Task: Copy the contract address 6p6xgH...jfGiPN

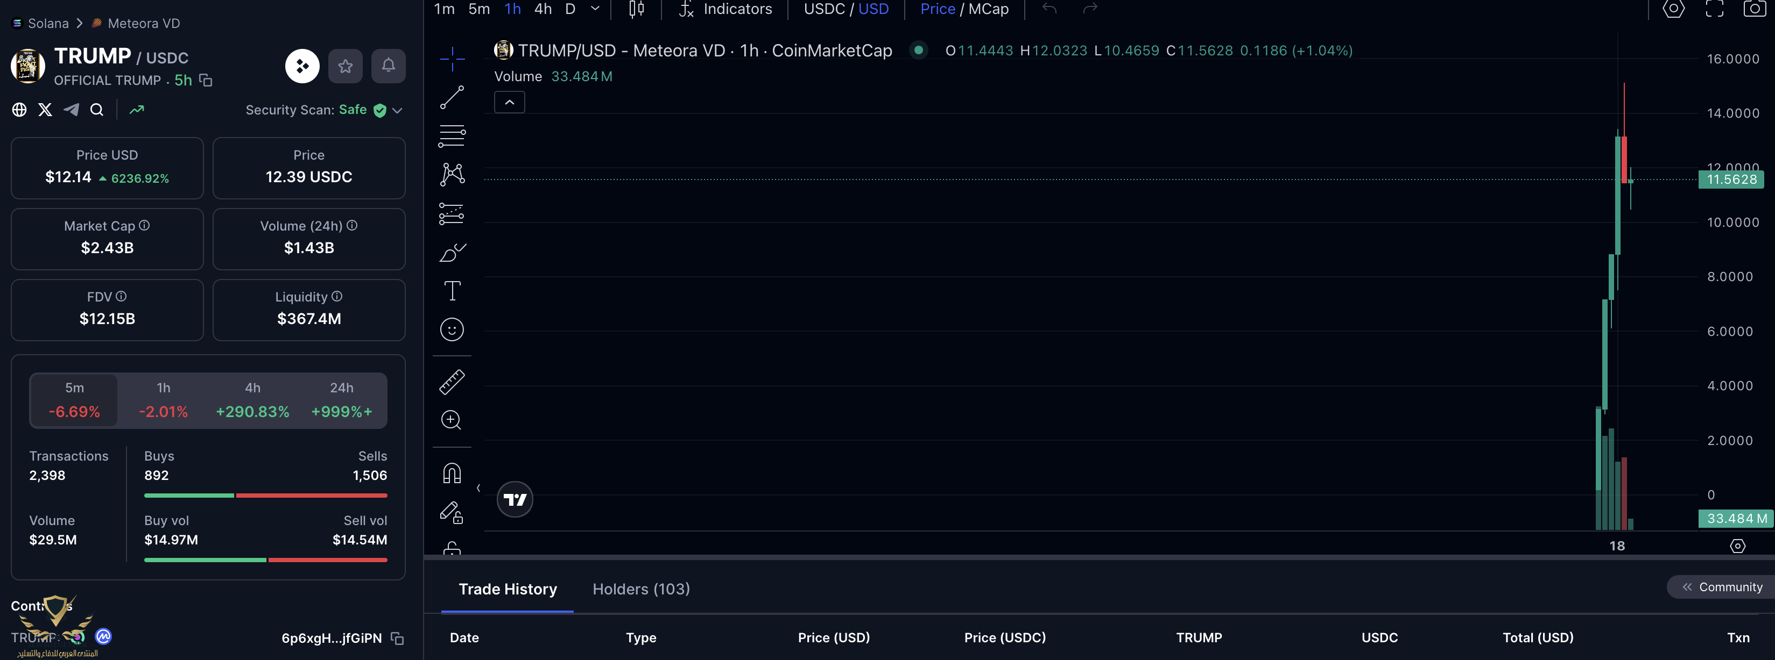Action: coord(398,638)
